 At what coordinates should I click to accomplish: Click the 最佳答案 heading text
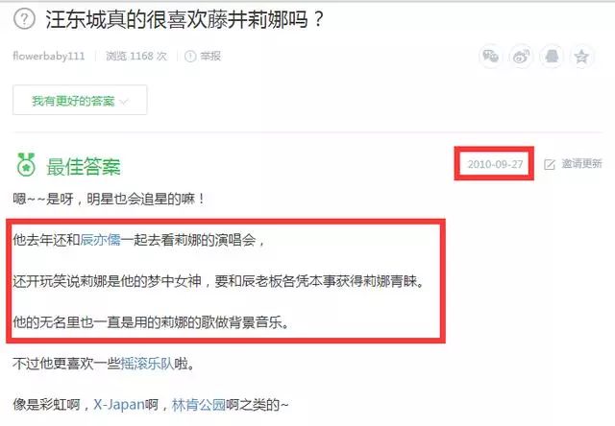pyautogui.click(x=84, y=166)
